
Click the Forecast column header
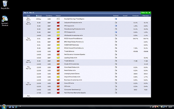(136, 16)
